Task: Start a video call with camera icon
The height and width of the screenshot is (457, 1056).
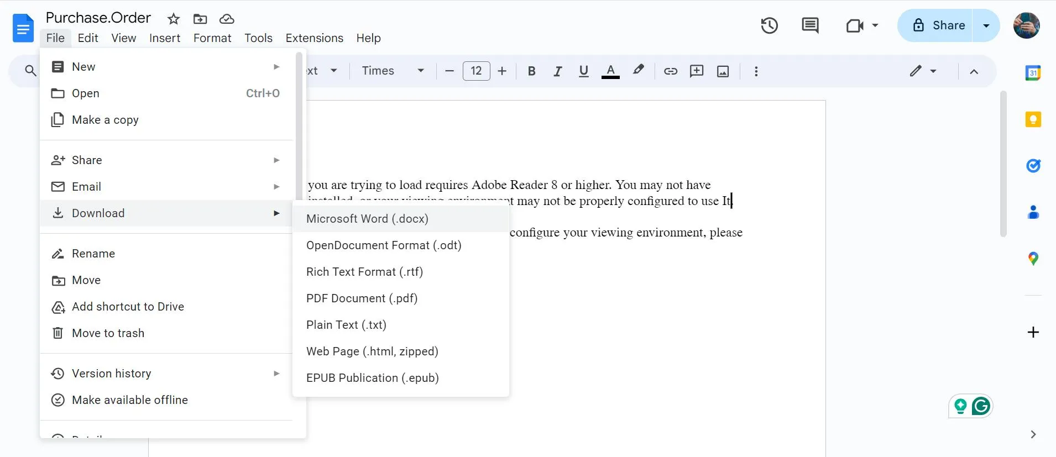Action: tap(855, 25)
